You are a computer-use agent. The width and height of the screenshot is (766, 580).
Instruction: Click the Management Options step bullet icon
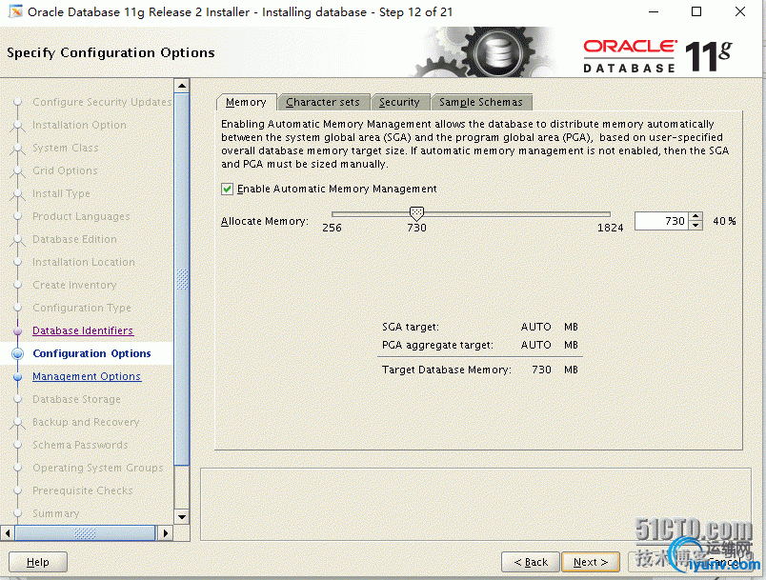pos(17,377)
